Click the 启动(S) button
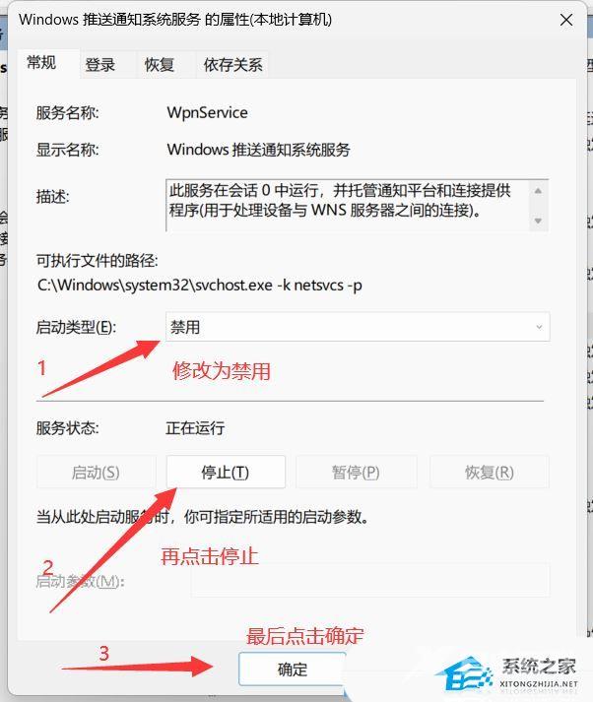This screenshot has width=593, height=702. pyautogui.click(x=96, y=472)
